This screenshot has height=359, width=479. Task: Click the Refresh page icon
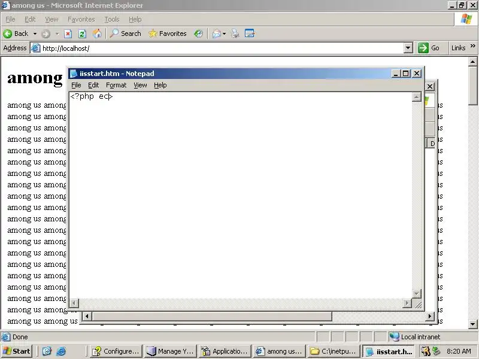pos(82,34)
